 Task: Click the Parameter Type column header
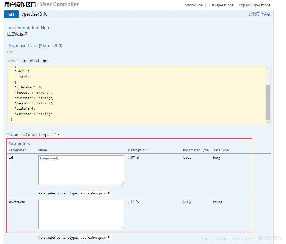click(196, 150)
